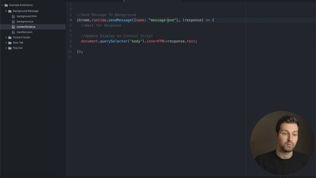Click the Content Script folder icon
316x178 pixels.
10,38
